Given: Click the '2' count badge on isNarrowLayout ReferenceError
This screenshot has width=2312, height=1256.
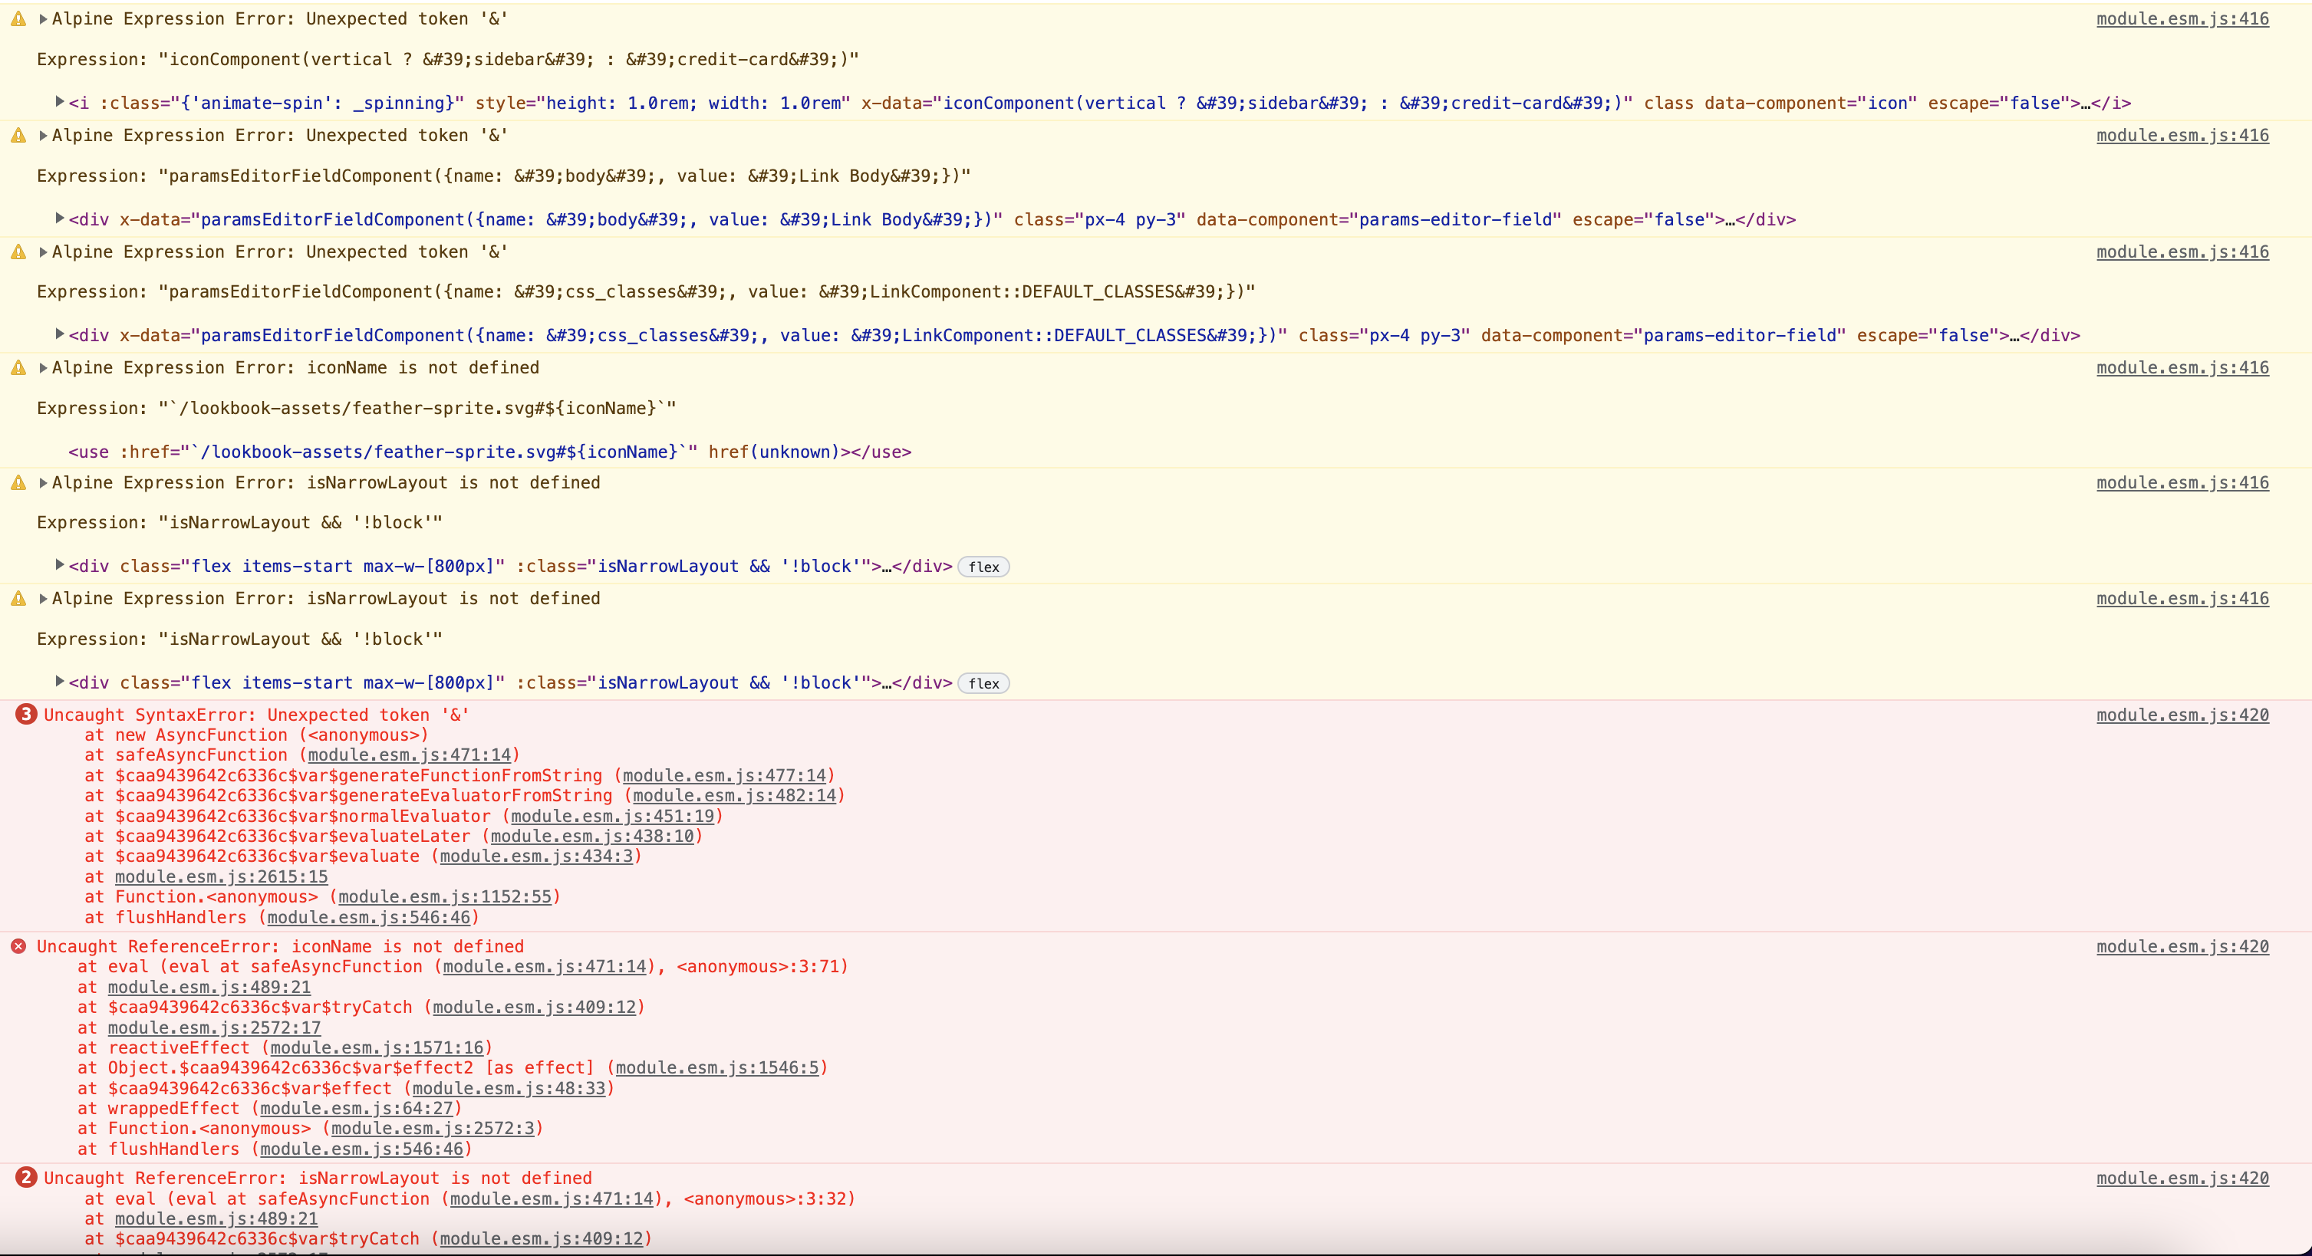Looking at the screenshot, I should click(25, 1178).
